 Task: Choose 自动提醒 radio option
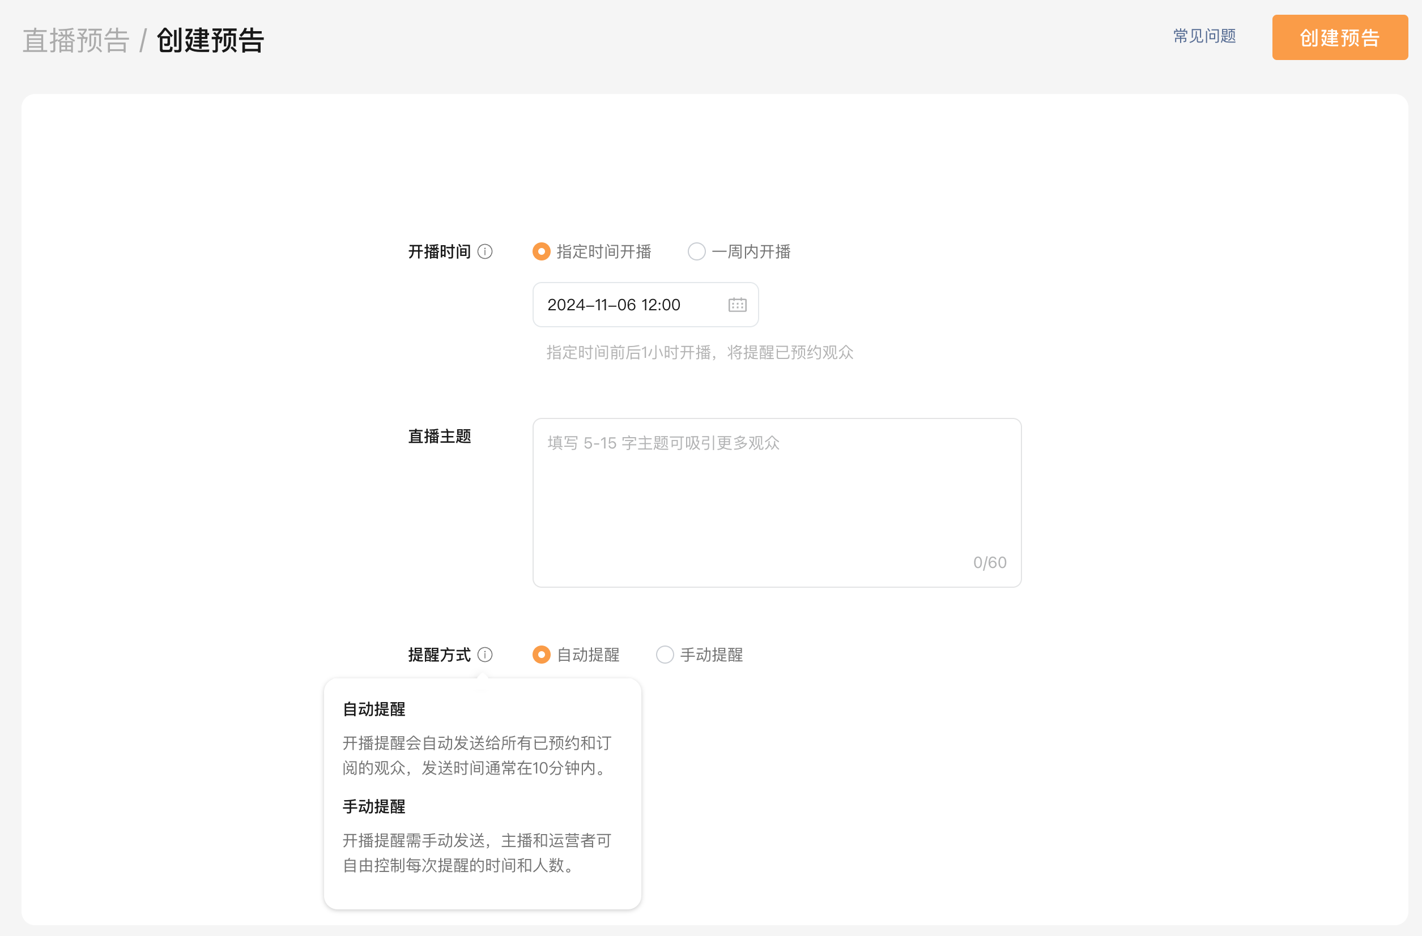point(541,655)
